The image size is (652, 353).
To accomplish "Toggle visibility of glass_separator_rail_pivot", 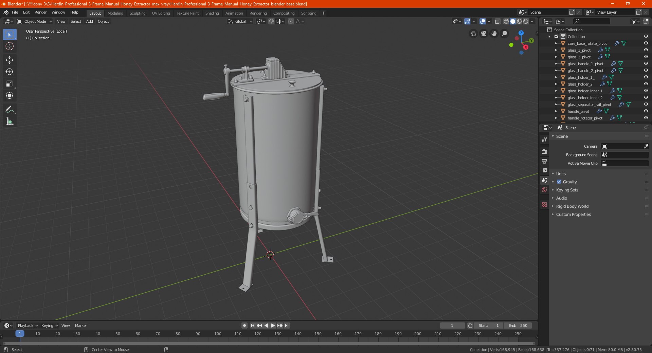I will click(x=646, y=104).
